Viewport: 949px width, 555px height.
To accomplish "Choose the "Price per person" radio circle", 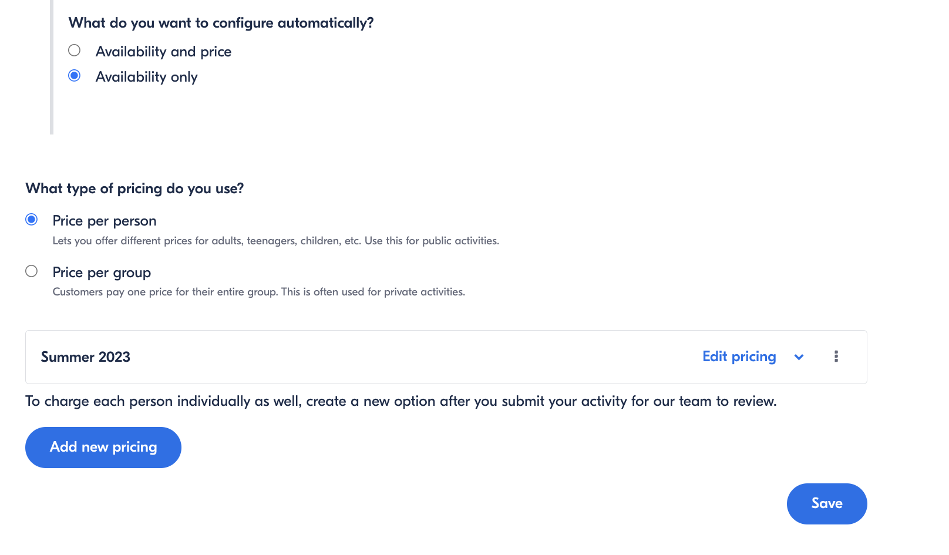I will tap(32, 220).
